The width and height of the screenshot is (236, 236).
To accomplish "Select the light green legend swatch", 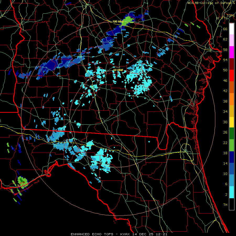I will pyautogui.click(x=232, y=145).
